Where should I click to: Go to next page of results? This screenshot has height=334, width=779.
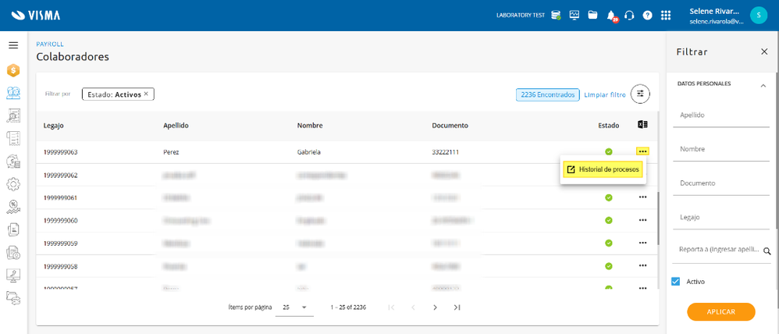click(435, 307)
